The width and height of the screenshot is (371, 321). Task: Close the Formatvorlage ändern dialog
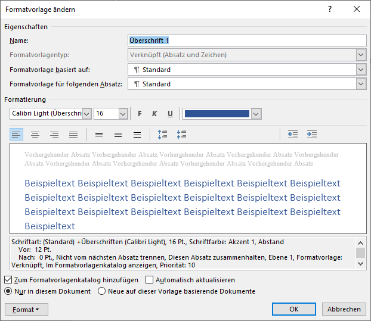pos(357,9)
